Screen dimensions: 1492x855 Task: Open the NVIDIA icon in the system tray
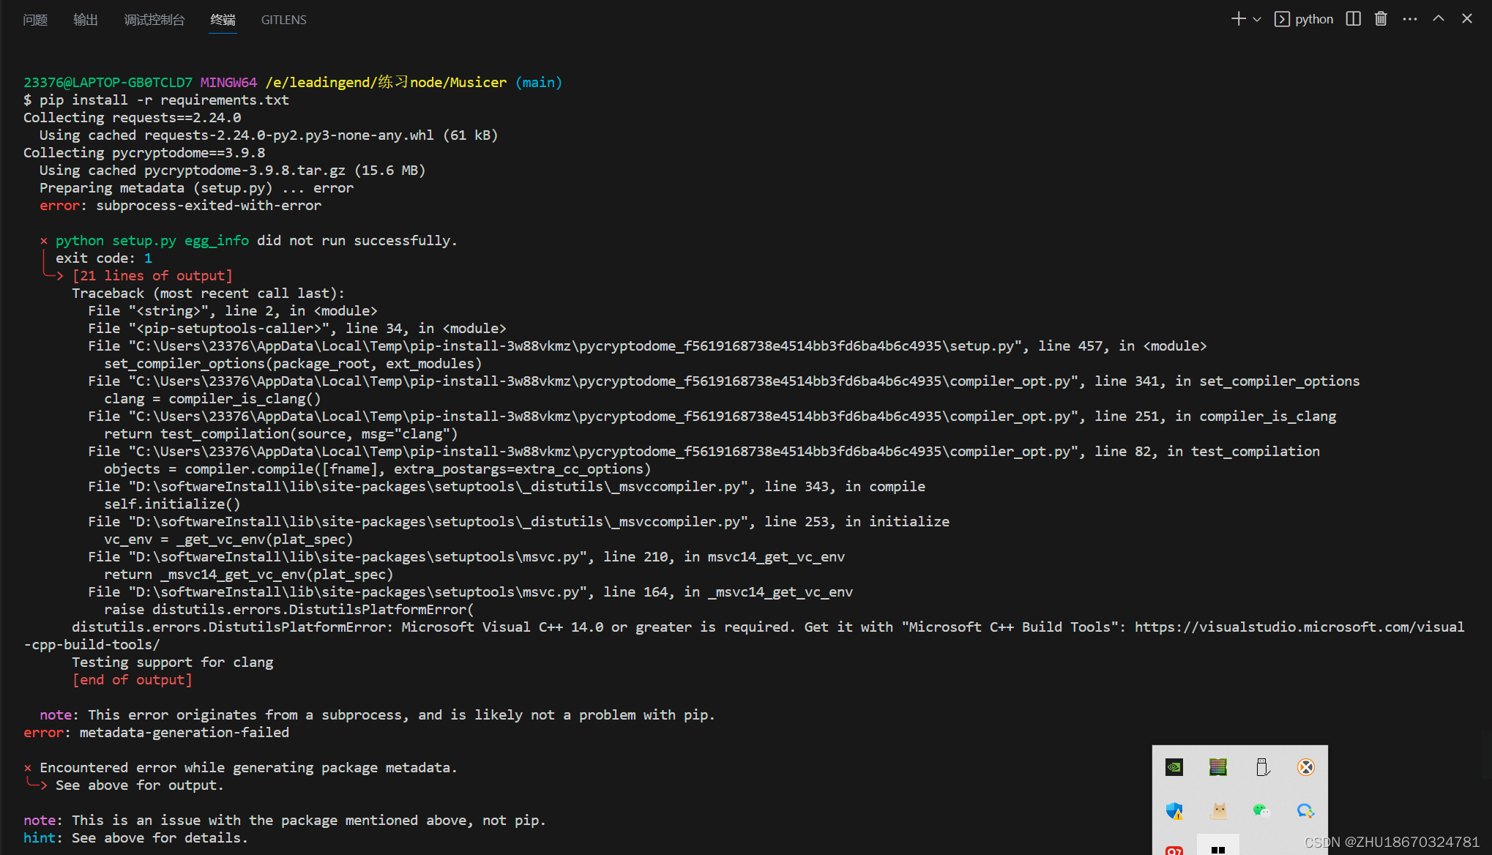coord(1174,767)
